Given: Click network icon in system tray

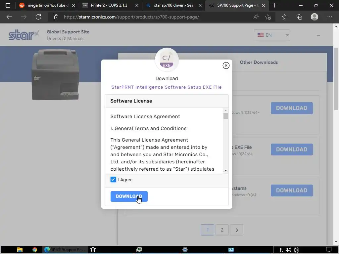Looking at the screenshot, I should pyautogui.click(x=282, y=250).
